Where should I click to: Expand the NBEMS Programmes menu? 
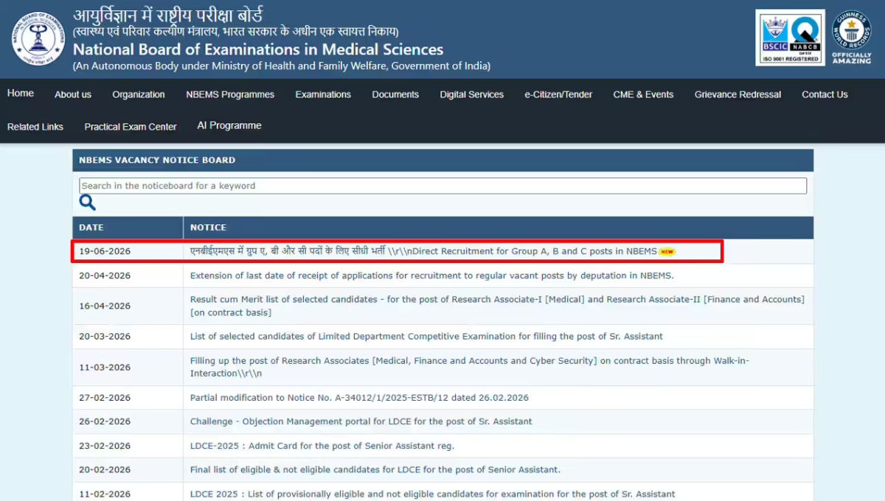coord(230,94)
